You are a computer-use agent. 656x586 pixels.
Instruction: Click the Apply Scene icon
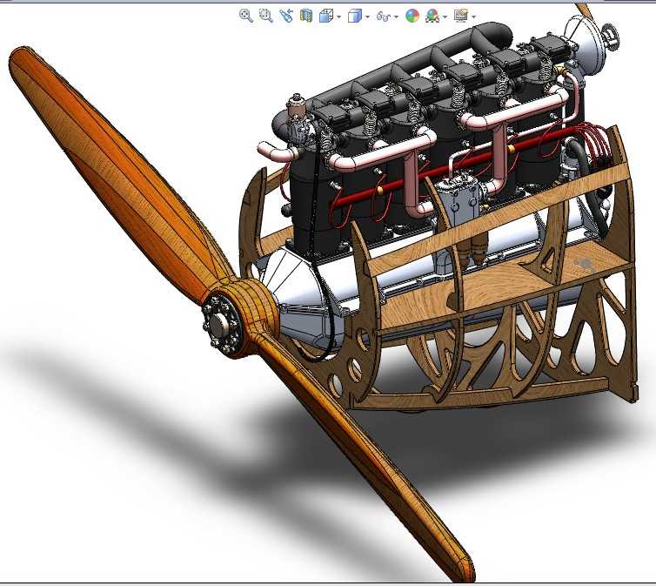(x=432, y=16)
